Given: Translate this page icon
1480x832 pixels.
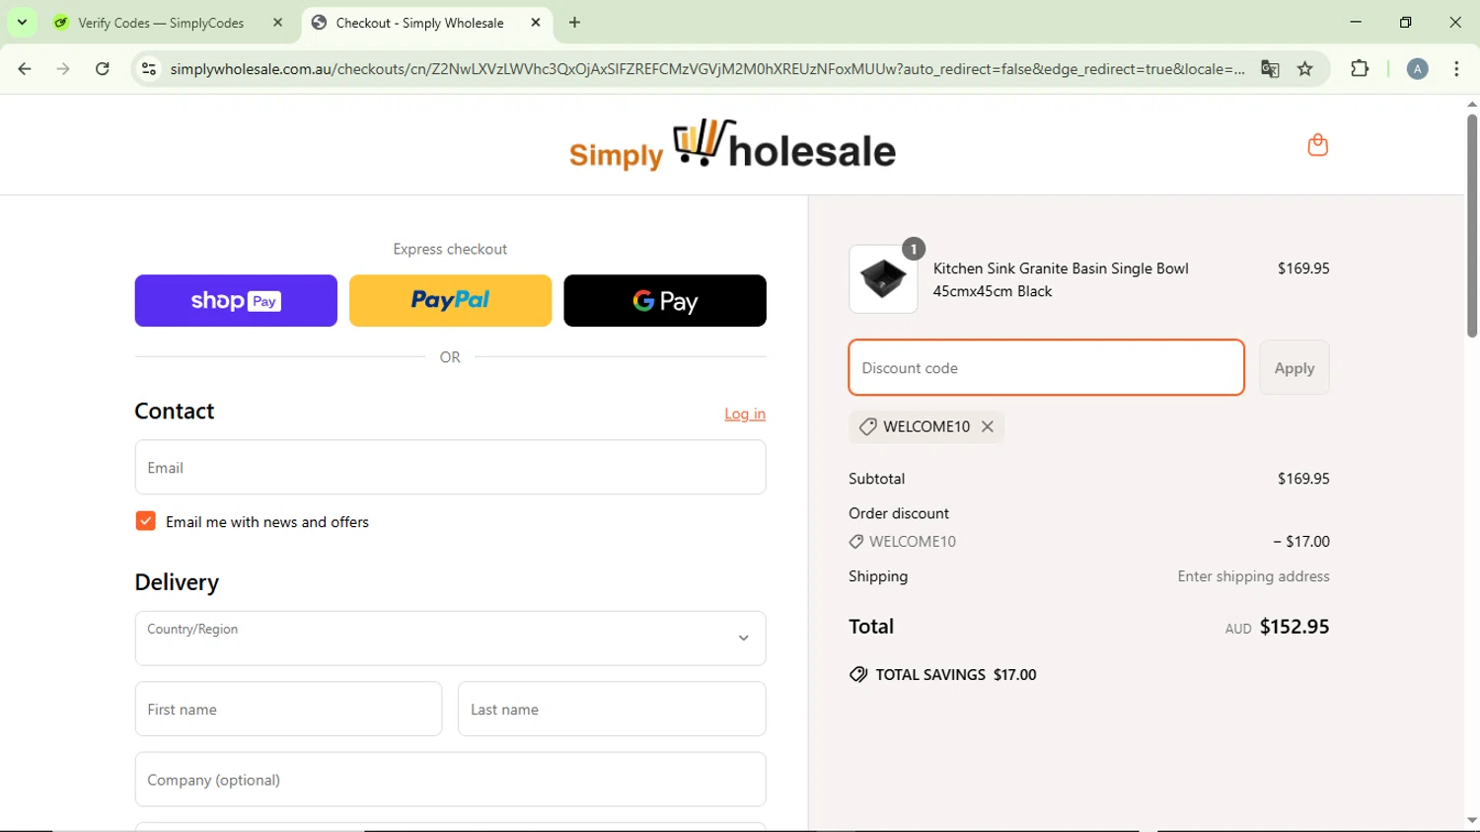Looking at the screenshot, I should tap(1270, 69).
